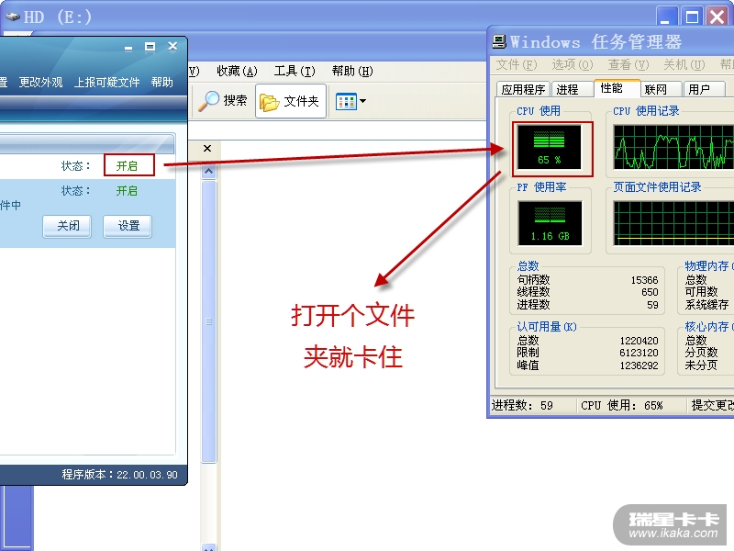Click the version text 22.00.03.90

pos(147,475)
